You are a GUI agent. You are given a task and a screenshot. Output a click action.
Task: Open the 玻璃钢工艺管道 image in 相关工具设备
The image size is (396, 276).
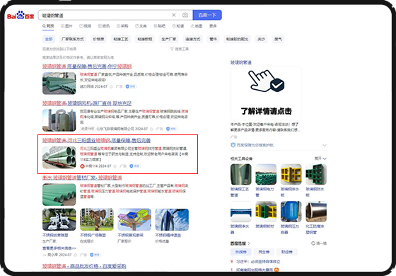(241, 174)
